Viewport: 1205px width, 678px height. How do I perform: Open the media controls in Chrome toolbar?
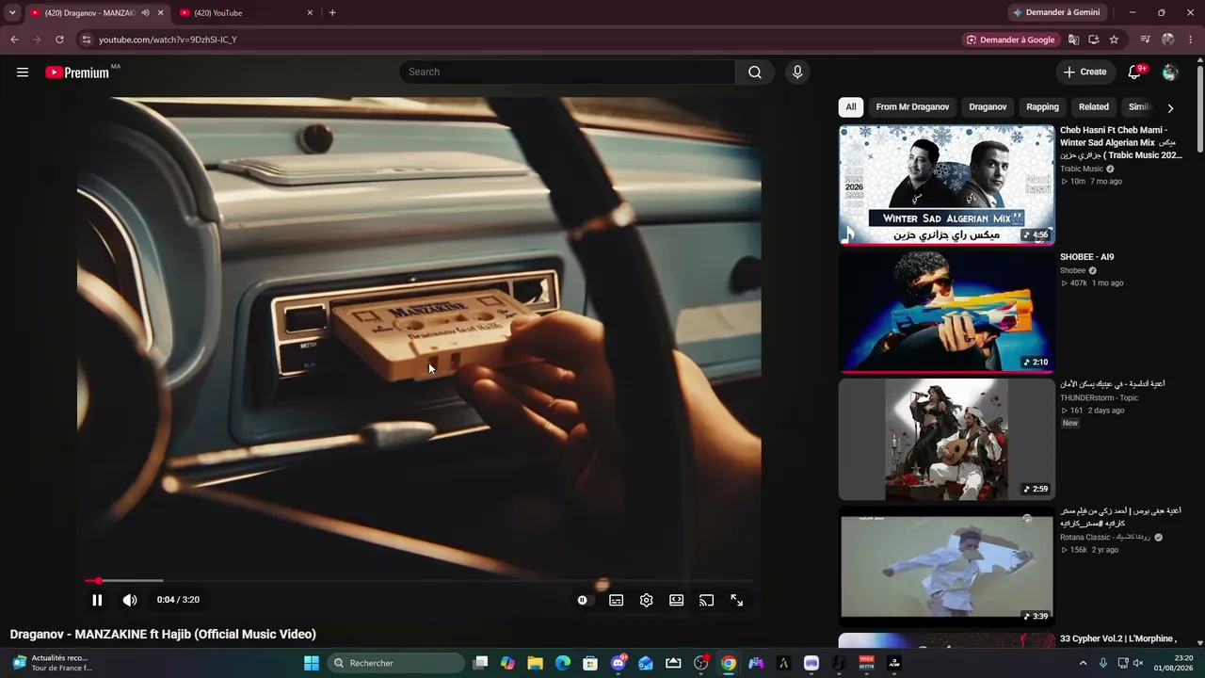click(1145, 40)
